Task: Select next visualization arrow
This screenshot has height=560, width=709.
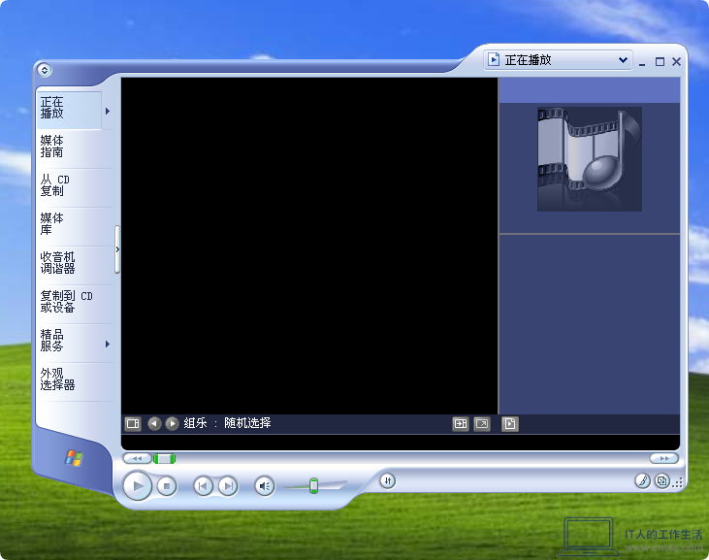Action: click(172, 423)
